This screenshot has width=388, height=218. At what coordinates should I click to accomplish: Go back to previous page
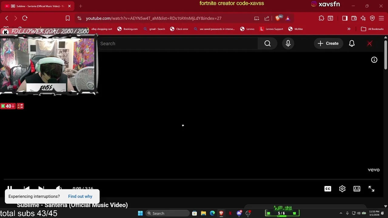[7, 18]
